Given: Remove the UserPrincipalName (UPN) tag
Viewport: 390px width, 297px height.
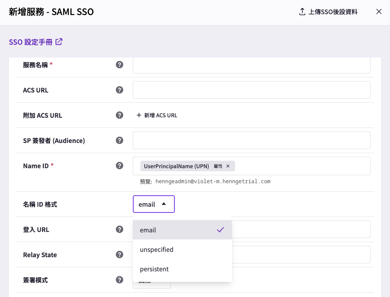Looking at the screenshot, I should coord(228,166).
